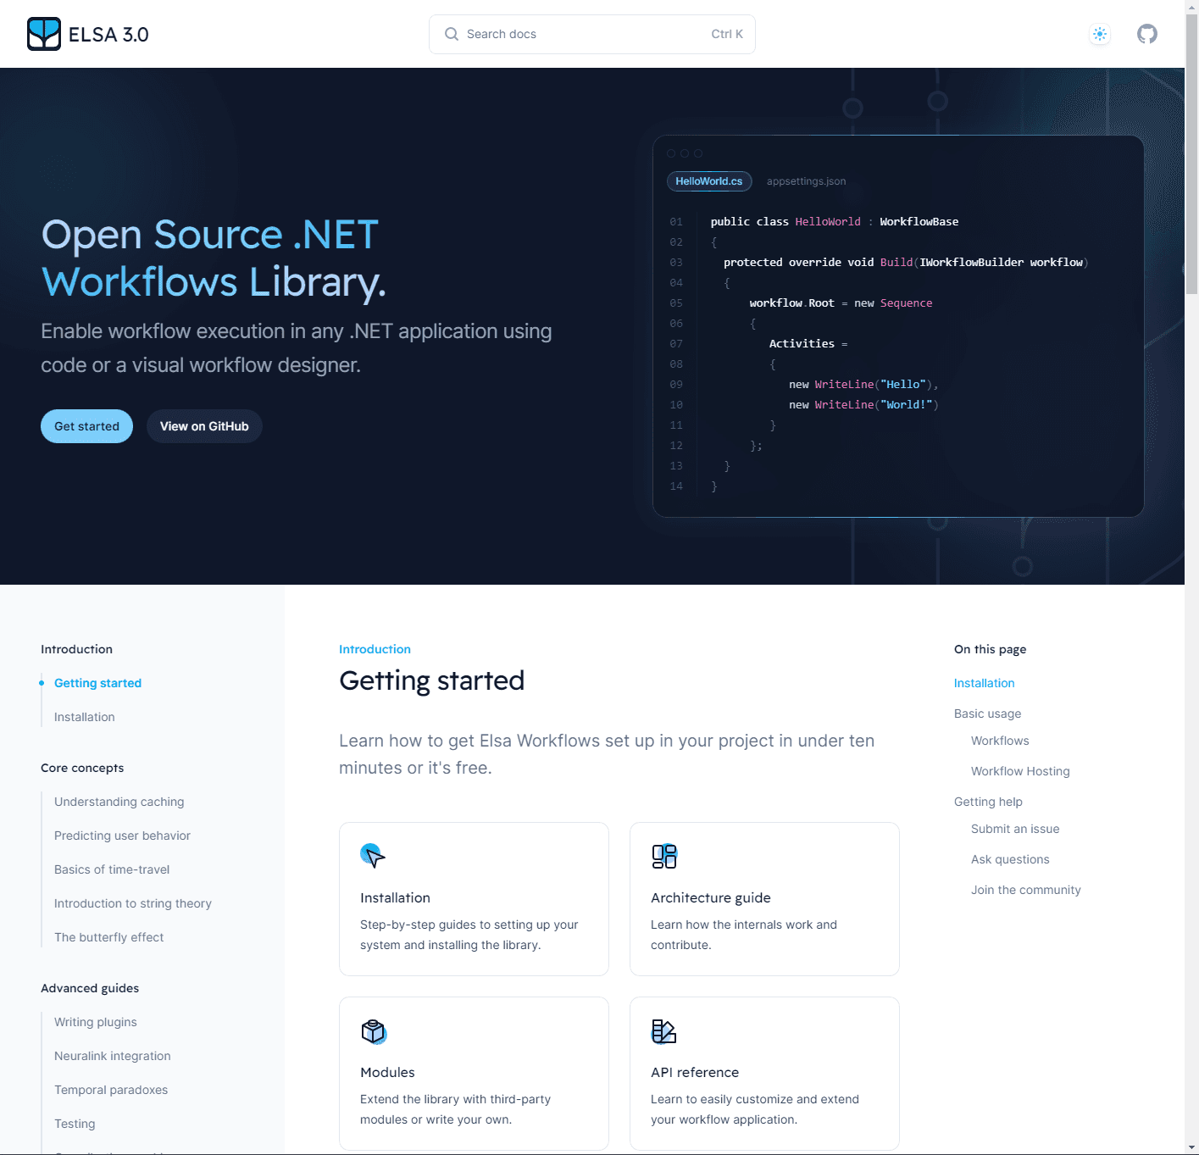Click the Modules cube icon
The height and width of the screenshot is (1155, 1199).
[x=373, y=1031]
